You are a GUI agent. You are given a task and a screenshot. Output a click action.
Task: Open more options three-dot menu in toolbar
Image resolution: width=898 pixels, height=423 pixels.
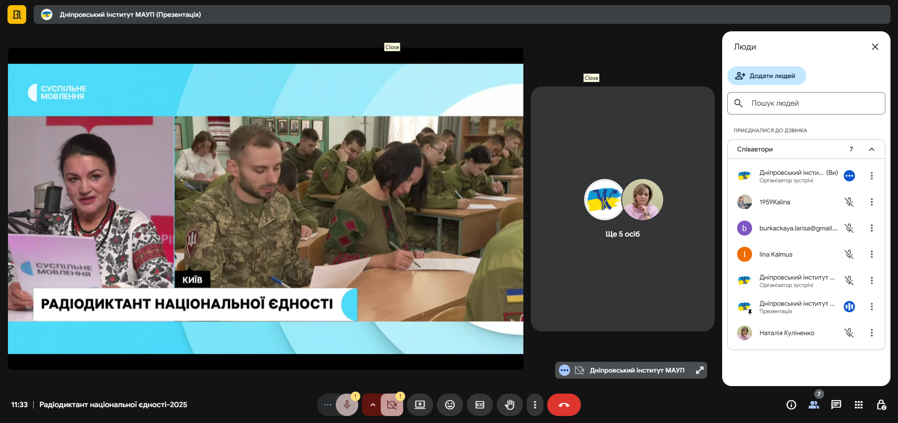[x=535, y=405]
